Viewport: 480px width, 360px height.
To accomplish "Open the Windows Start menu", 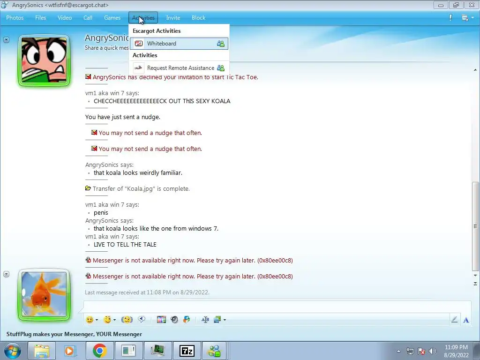I will 13,351.
